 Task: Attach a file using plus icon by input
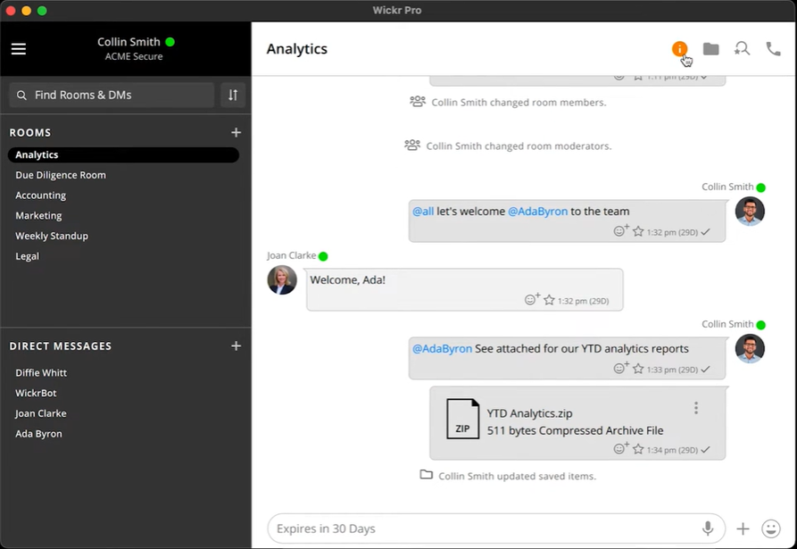pyautogui.click(x=743, y=528)
